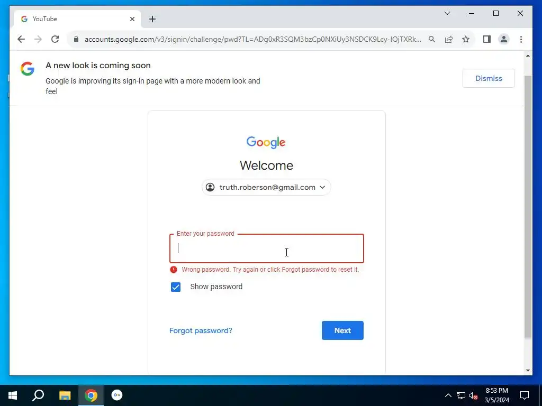Click the page vertical scrollbar thumb

point(528,207)
